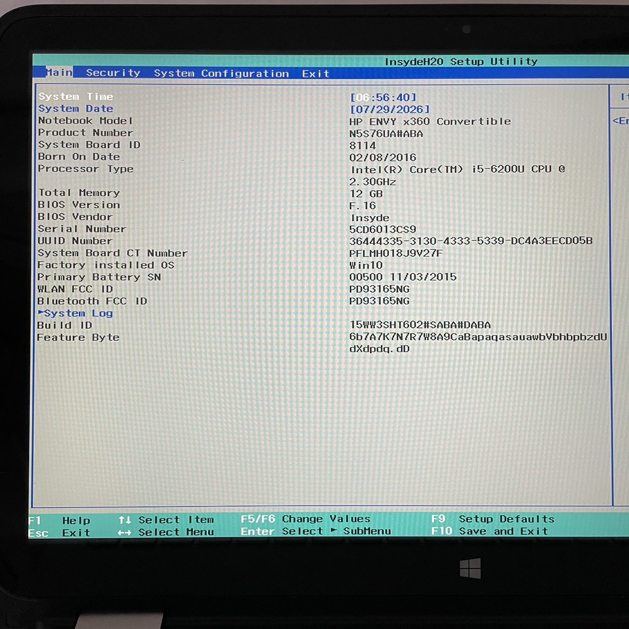The image size is (629, 629).
Task: Click the Product Number label
Action: click(86, 132)
